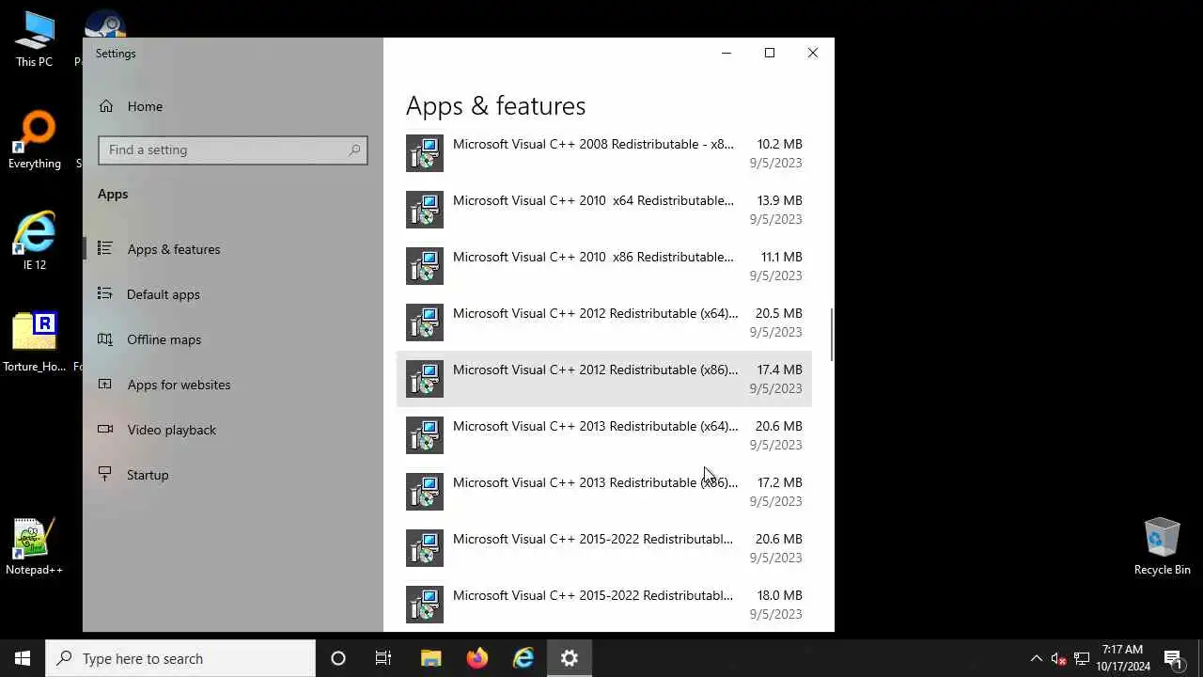The height and width of the screenshot is (677, 1203).
Task: Click Settings gear on taskbar
Action: 570,658
